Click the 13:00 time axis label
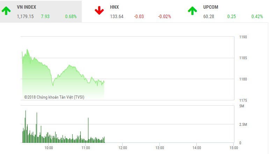269x154 pixels. coord(159,148)
